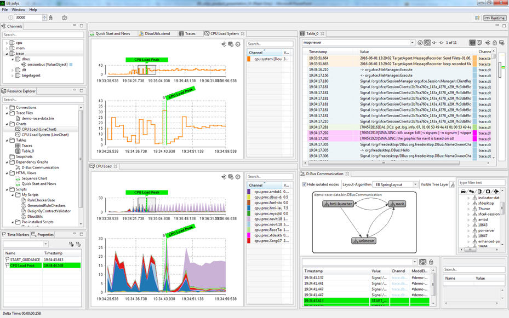Switch to the Traces tab
Screen dimensions: 509x318
tap(187, 34)
